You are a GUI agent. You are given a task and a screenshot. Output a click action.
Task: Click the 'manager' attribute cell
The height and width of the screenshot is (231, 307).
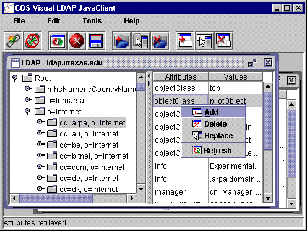click(x=181, y=192)
